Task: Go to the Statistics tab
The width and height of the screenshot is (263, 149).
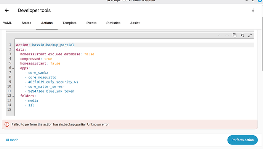Action: (x=113, y=23)
